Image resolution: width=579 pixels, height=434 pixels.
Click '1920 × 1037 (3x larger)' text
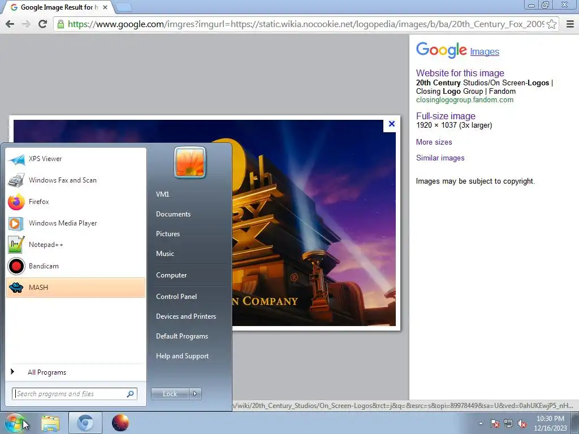454,125
